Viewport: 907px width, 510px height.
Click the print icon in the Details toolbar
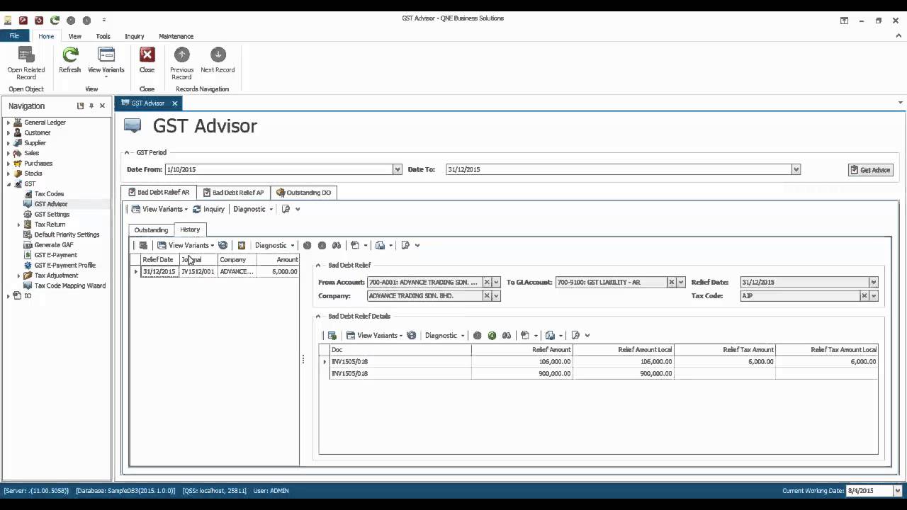[x=550, y=335]
